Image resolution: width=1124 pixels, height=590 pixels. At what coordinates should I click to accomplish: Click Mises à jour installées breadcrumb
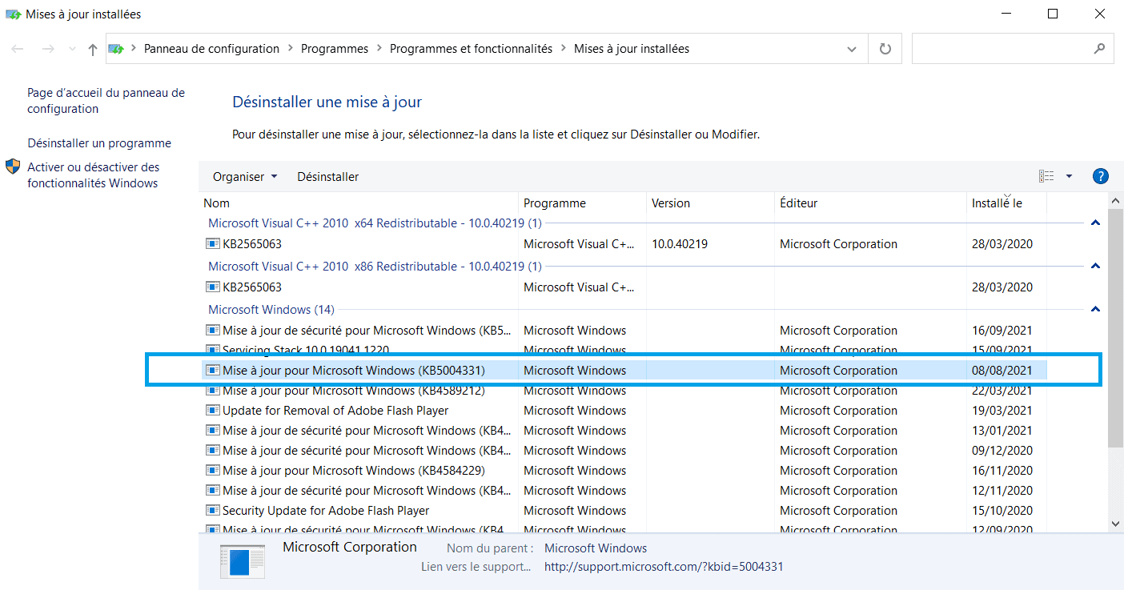[632, 49]
